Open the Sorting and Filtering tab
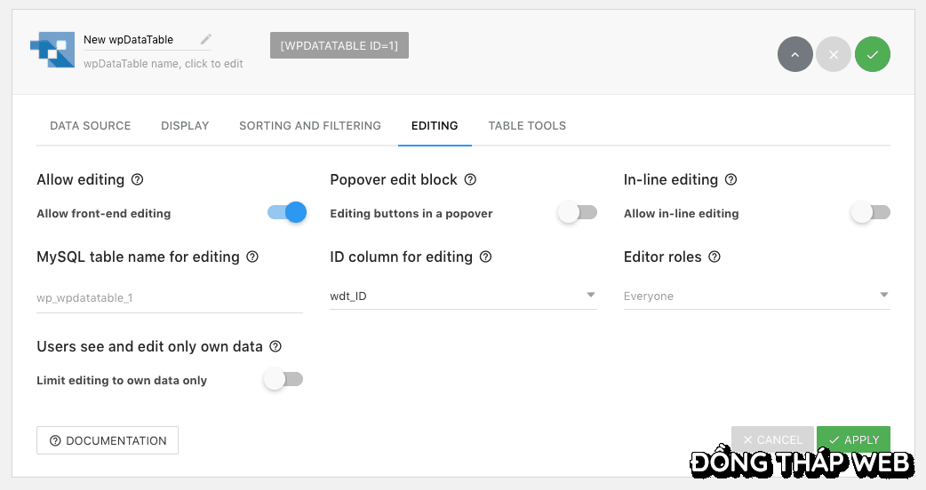Image resolution: width=926 pixels, height=490 pixels. tap(310, 126)
